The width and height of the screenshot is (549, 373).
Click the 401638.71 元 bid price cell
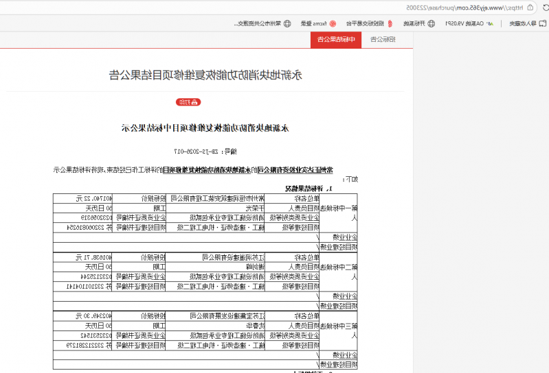(82, 258)
